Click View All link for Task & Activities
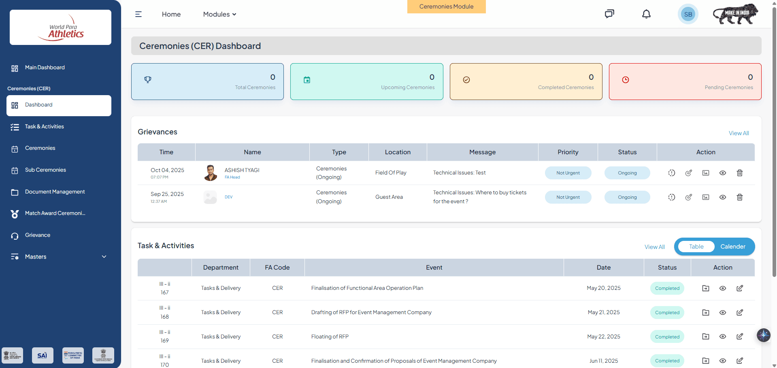Image resolution: width=777 pixels, height=368 pixels. [654, 247]
